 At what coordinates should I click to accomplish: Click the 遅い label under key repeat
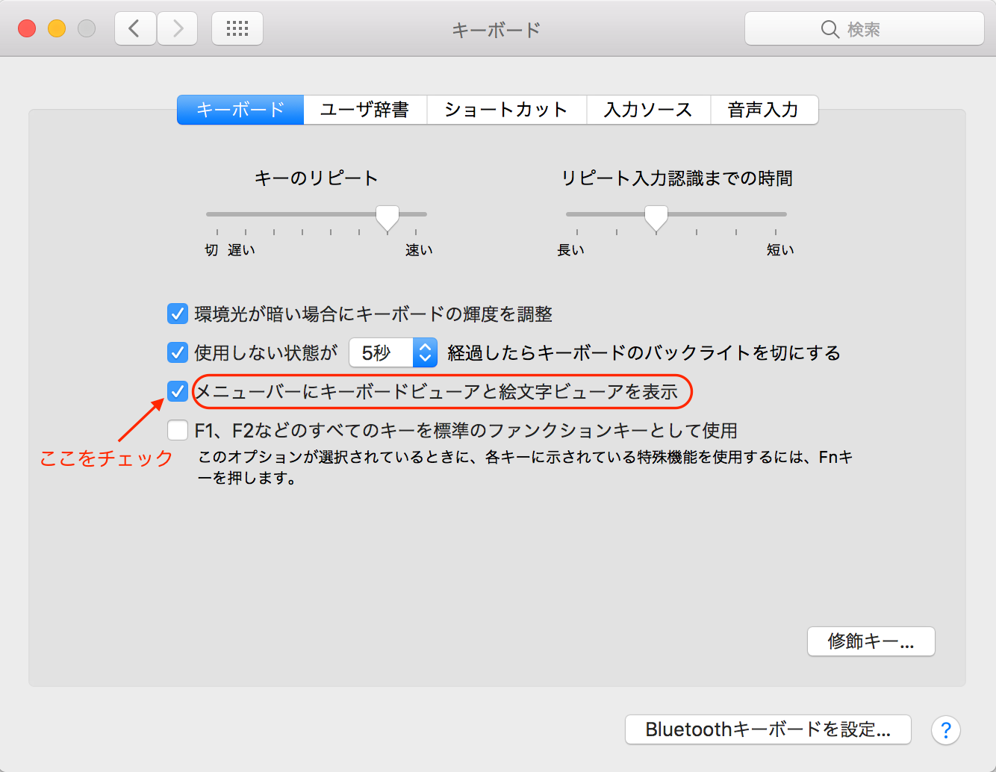(241, 250)
